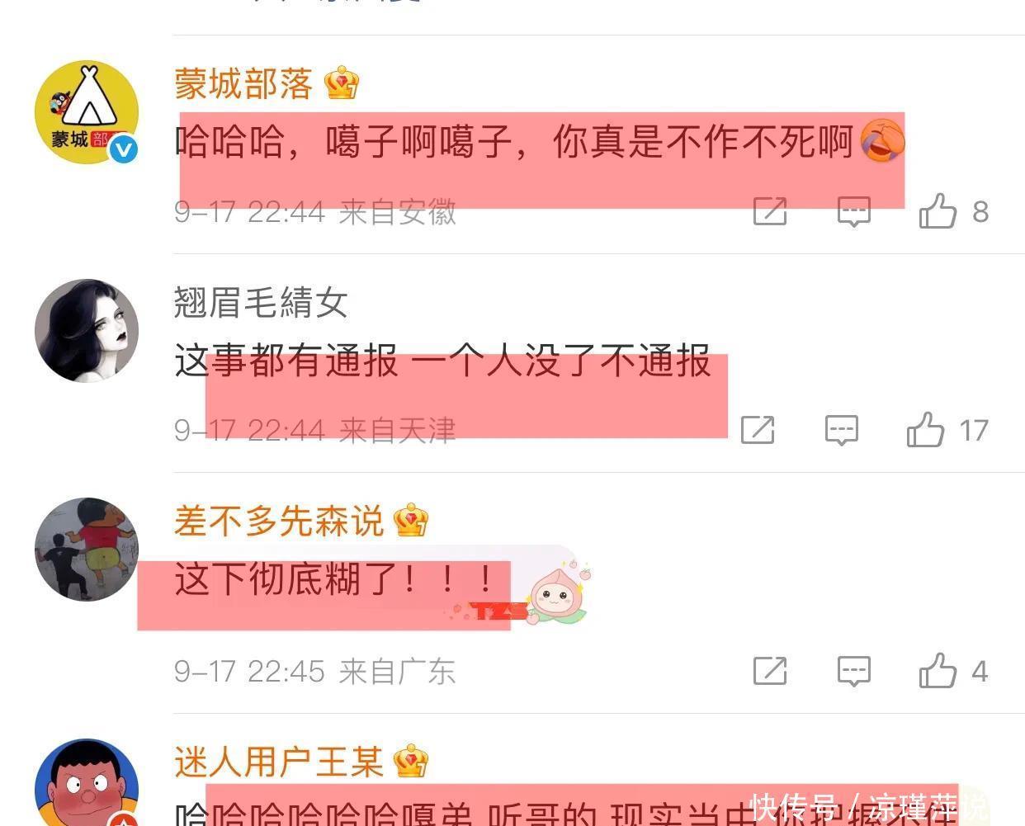The image size is (1025, 826).
Task: Open reply bubble on 翘眉毛緈女's comment
Action: point(842,430)
